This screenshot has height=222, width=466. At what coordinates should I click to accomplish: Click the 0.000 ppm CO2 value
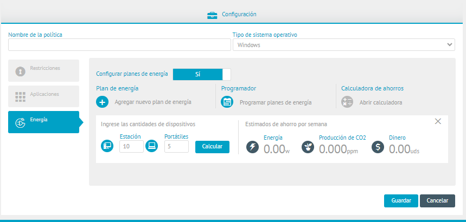(x=339, y=149)
